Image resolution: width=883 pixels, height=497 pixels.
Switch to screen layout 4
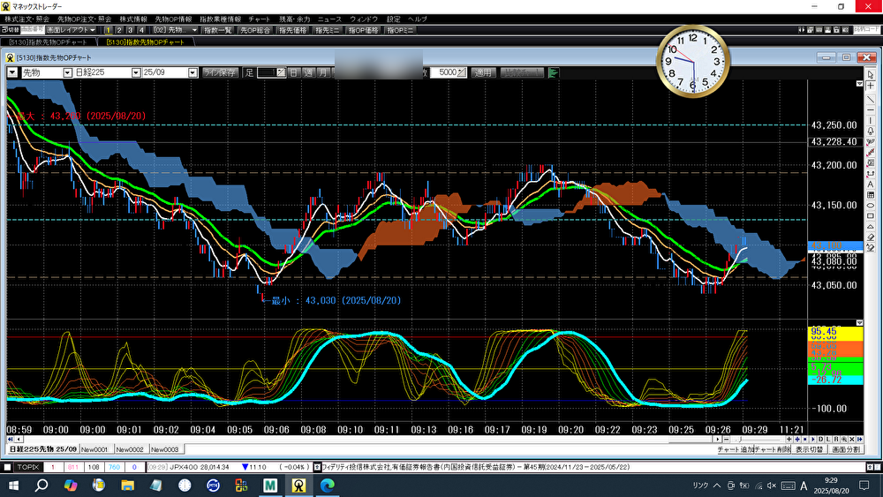pyautogui.click(x=141, y=30)
